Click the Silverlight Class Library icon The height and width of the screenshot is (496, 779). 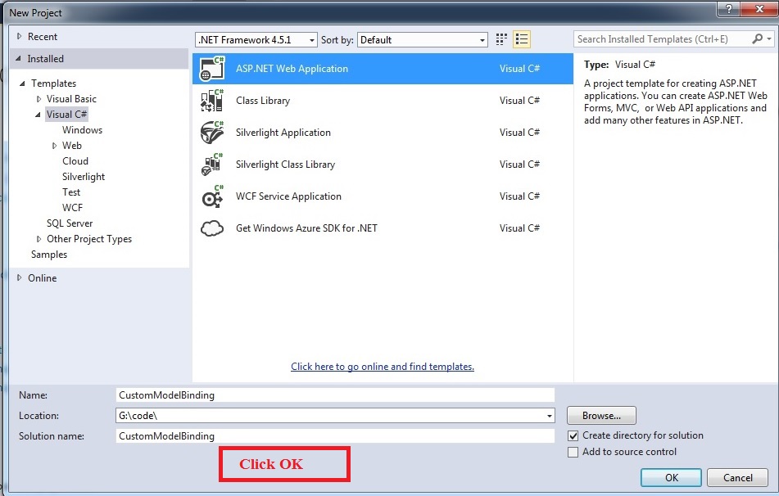click(x=212, y=165)
